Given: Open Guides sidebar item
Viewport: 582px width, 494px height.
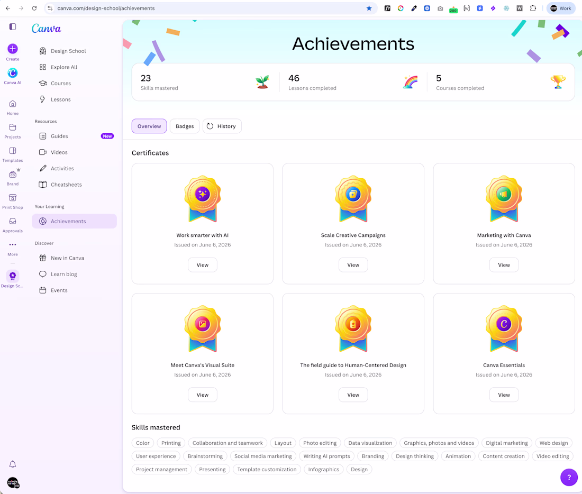Looking at the screenshot, I should tap(74, 136).
